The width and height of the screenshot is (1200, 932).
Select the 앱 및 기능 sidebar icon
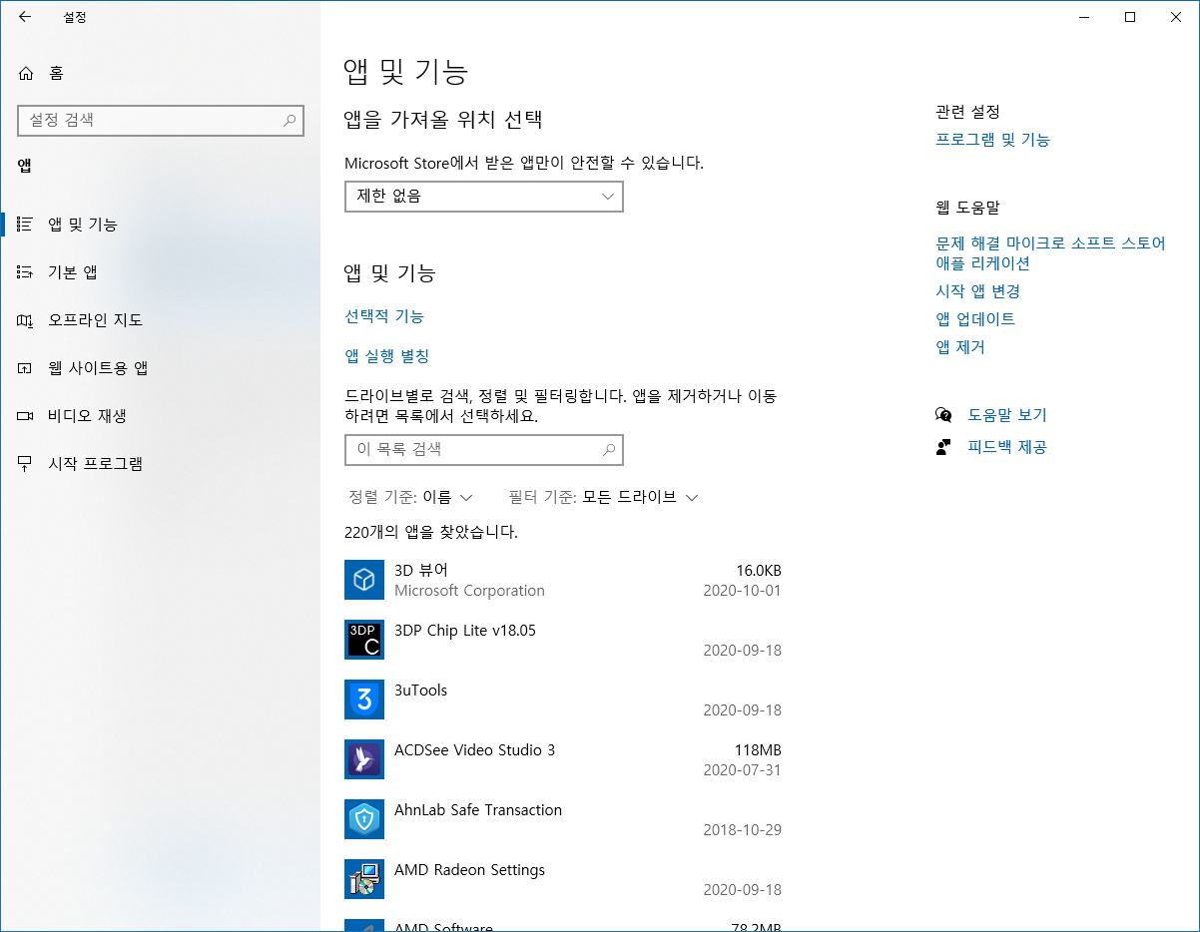pos(26,225)
